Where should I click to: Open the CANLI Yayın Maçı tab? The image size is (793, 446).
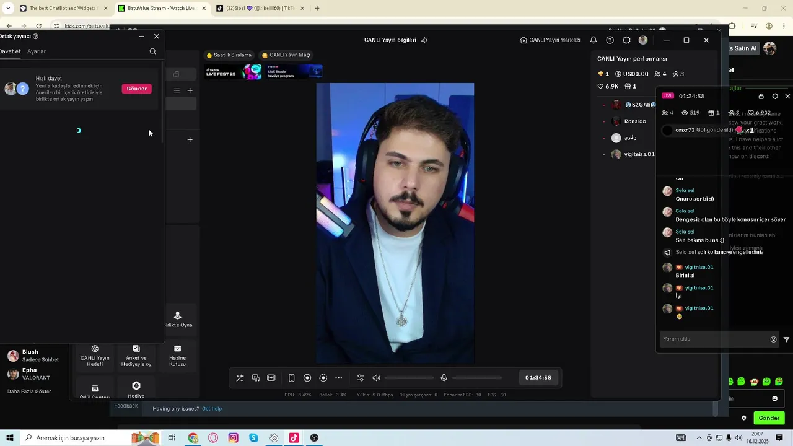coord(286,55)
